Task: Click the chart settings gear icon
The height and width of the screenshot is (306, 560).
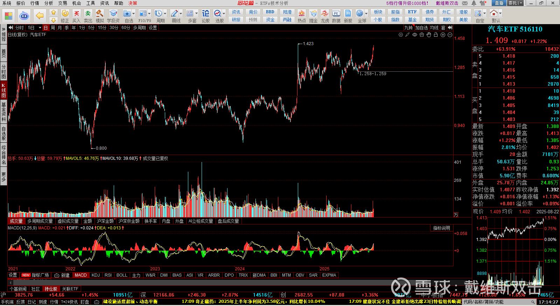Action: tap(401, 35)
